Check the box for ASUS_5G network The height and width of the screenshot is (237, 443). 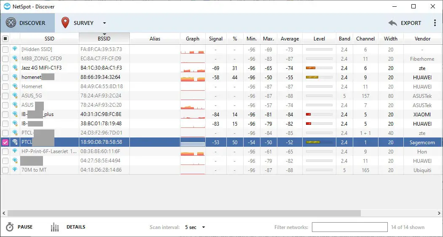tap(5, 96)
